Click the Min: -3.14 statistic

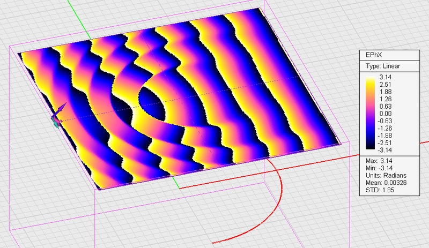(379, 169)
